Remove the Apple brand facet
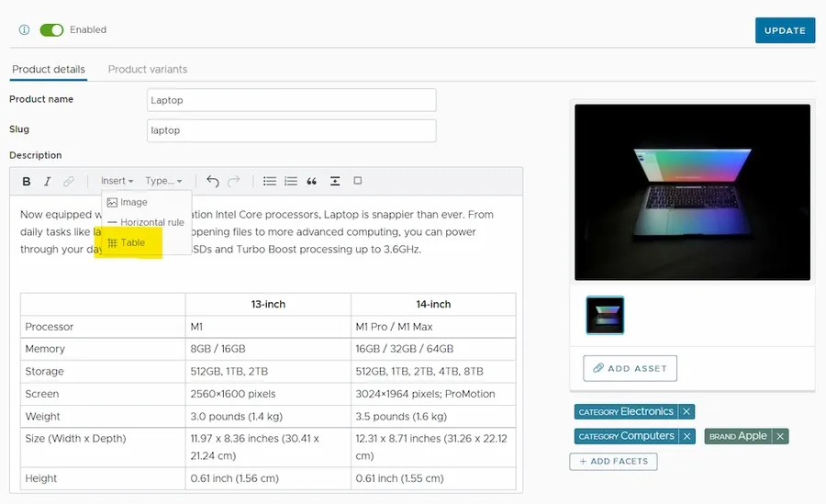826x504 pixels. tap(780, 436)
